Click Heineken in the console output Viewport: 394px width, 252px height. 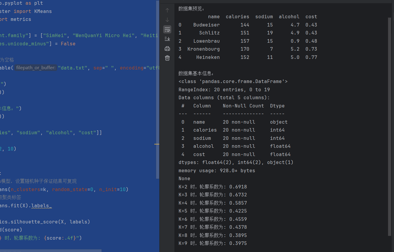(x=208, y=57)
